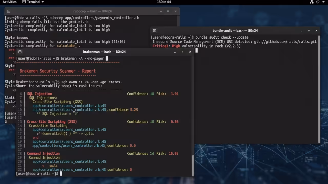This screenshot has height=184, width=328.
Task: Click the complexity line ending '(11/10)'
Action: pos(65,42)
